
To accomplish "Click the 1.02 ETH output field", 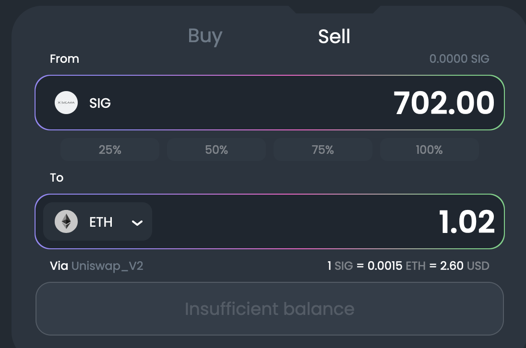I will (466, 222).
